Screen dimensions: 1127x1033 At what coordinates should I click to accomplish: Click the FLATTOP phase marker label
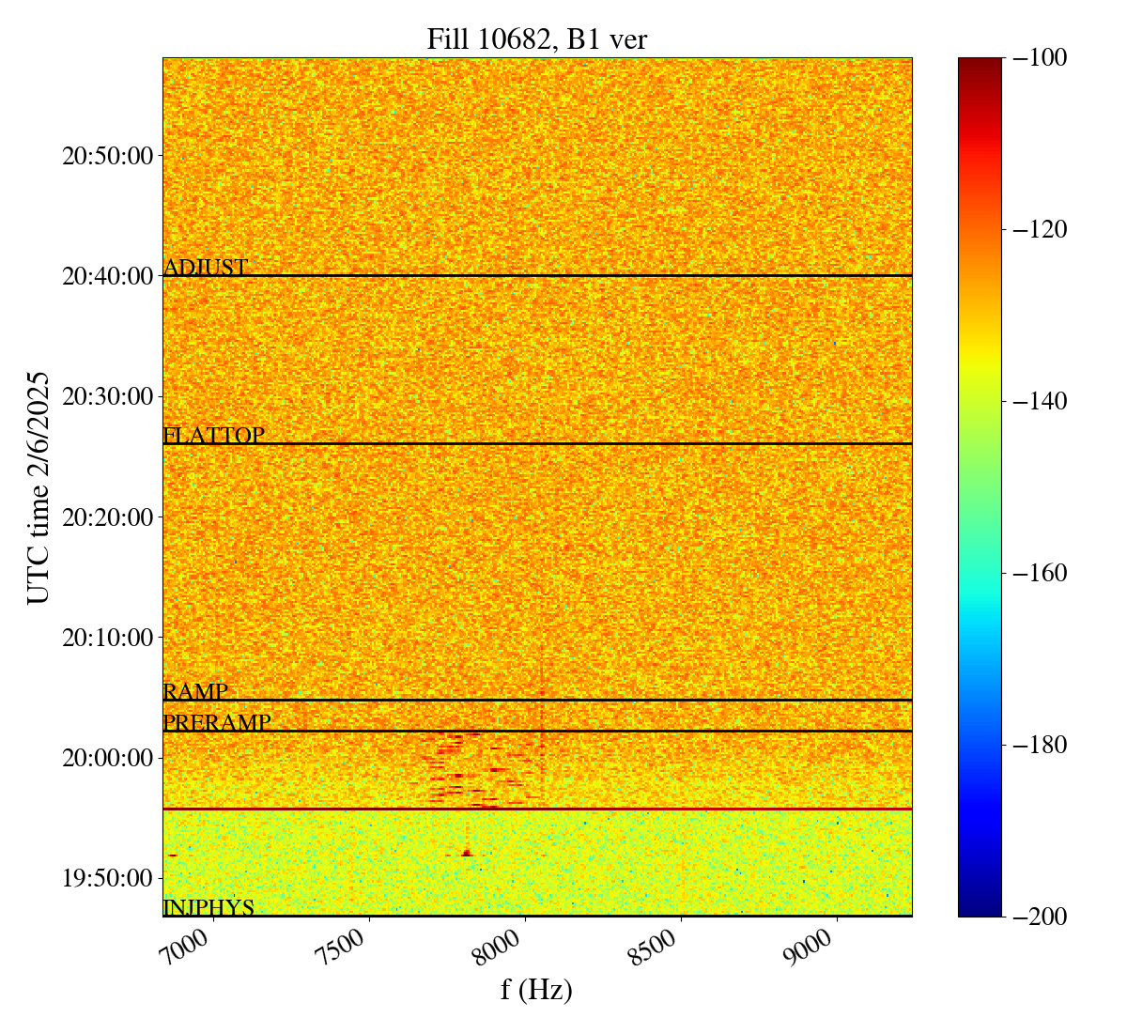click(213, 436)
